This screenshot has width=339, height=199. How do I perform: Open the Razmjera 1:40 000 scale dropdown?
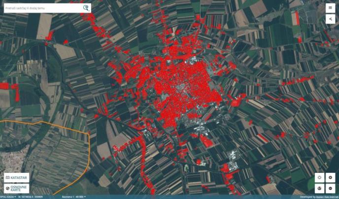click(74, 197)
